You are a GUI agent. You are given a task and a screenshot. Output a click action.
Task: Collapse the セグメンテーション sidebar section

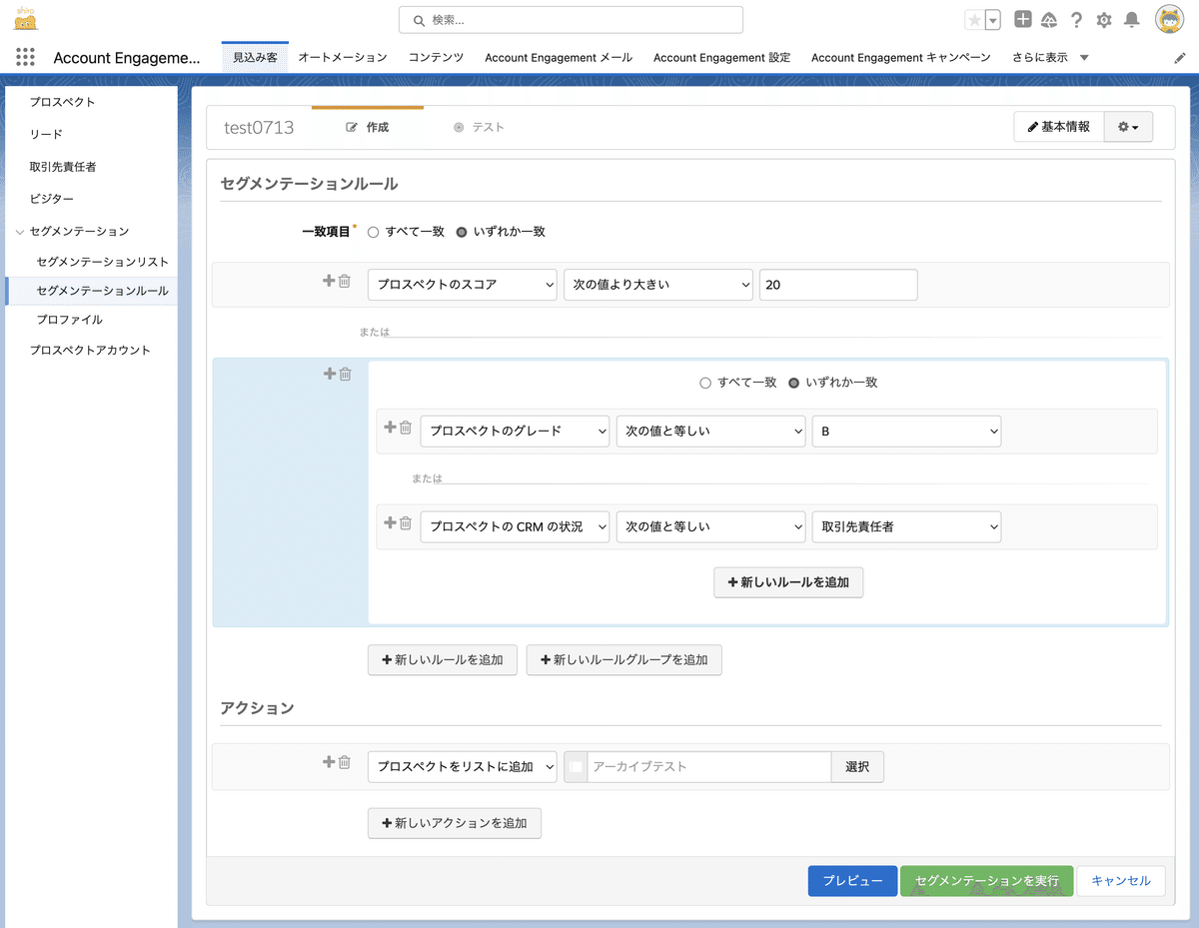click(x=20, y=232)
